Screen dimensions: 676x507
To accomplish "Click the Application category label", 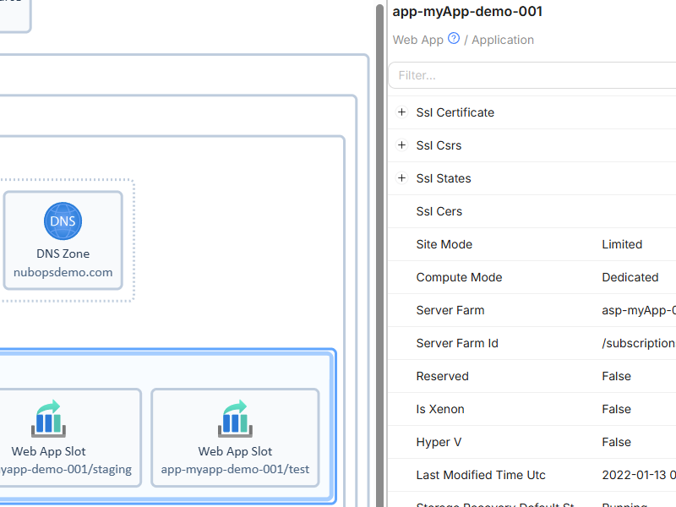I will pos(503,40).
